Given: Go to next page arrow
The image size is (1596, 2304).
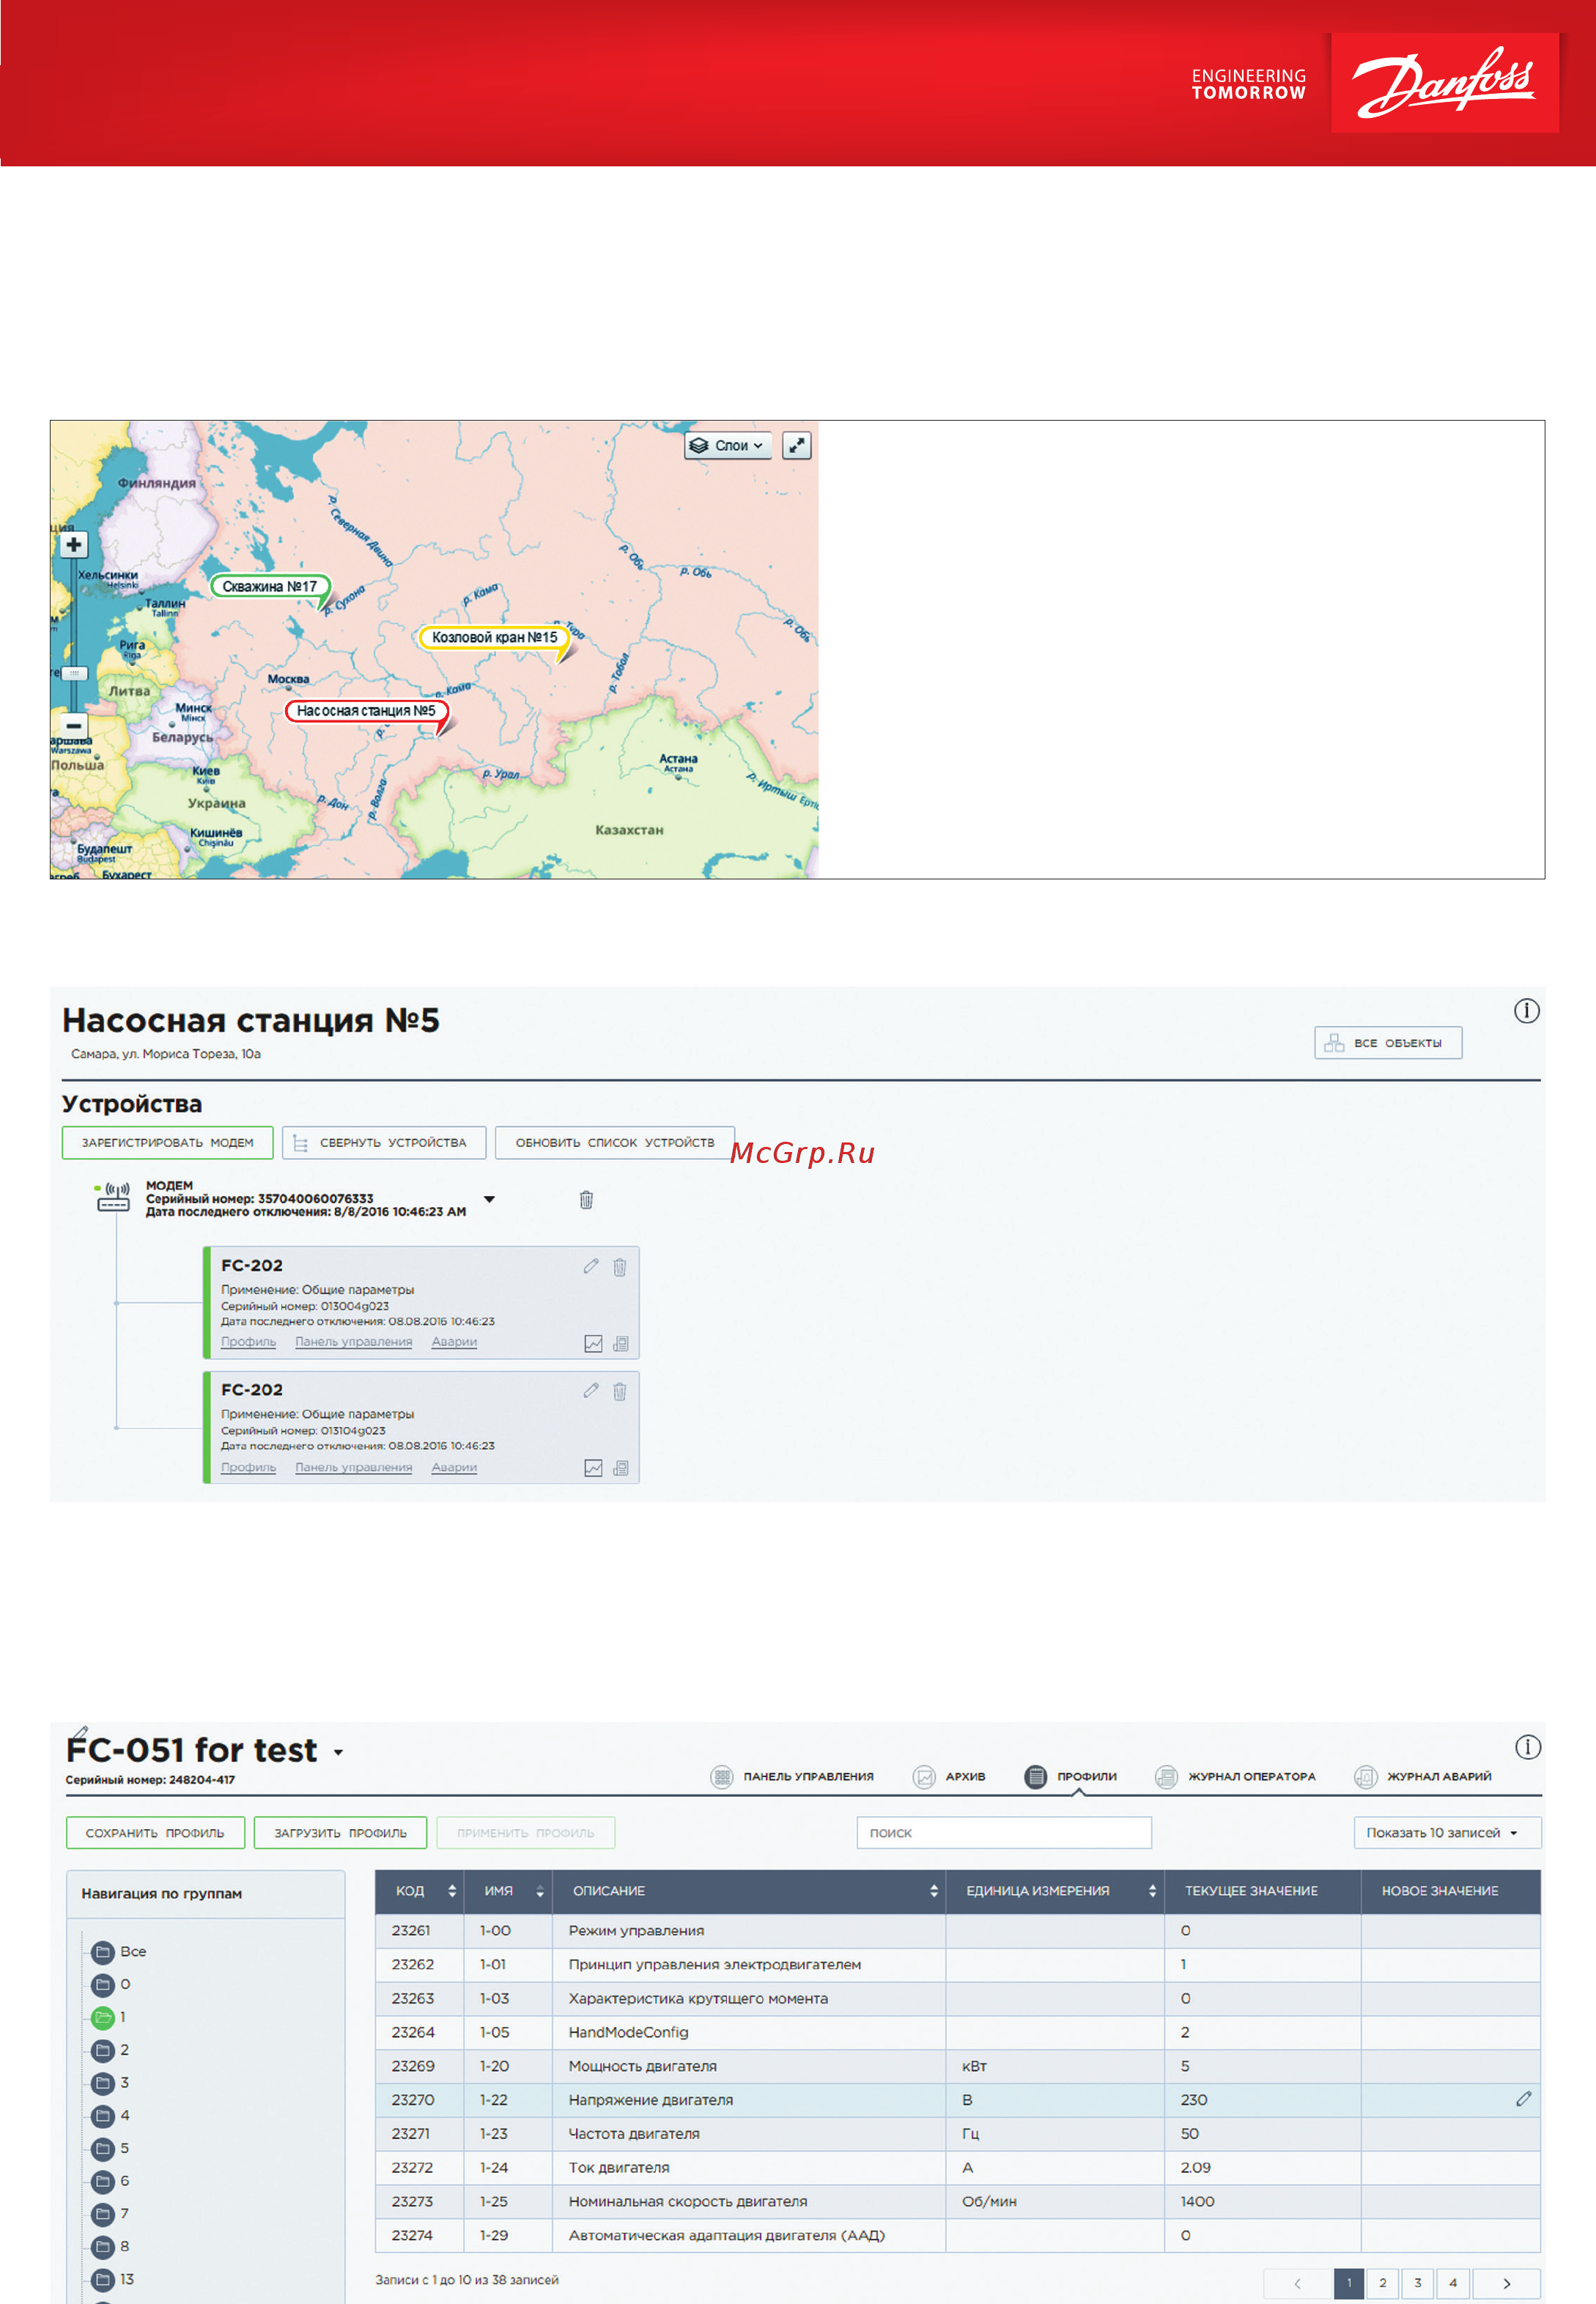Looking at the screenshot, I should 1506,2283.
